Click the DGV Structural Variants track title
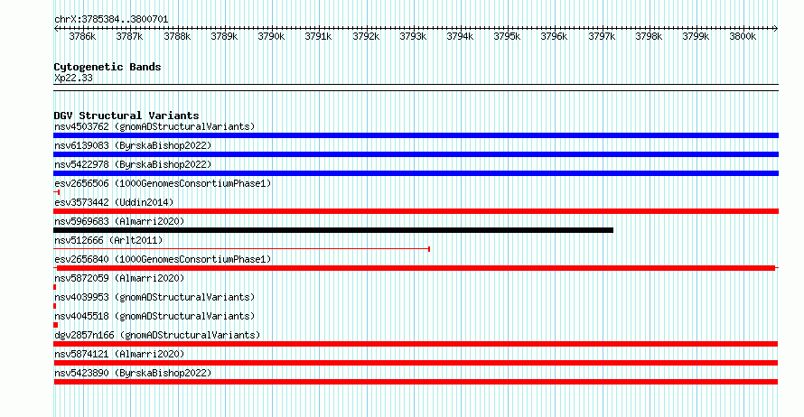 [126, 116]
